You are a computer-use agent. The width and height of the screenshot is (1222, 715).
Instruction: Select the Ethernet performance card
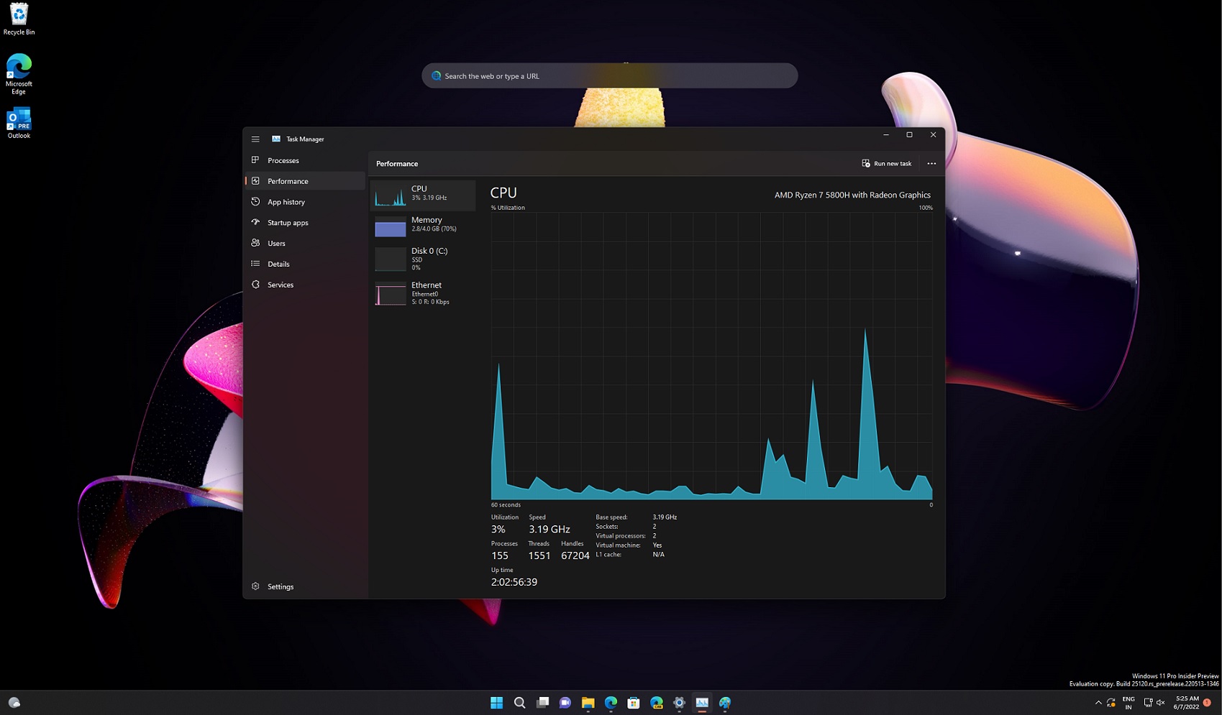(x=423, y=292)
